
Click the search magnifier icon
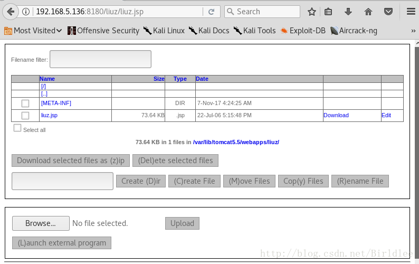(230, 12)
